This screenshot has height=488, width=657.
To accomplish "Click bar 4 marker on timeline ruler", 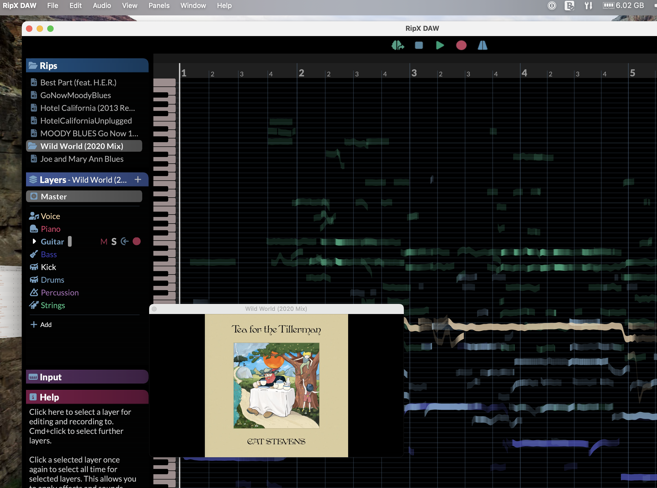I will [x=524, y=73].
